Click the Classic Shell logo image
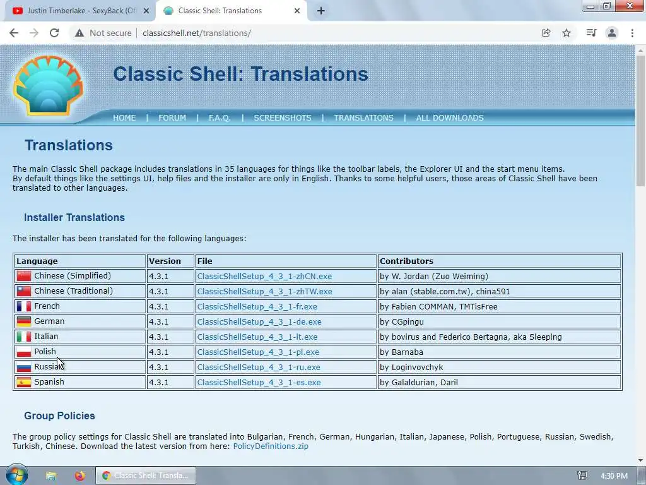 [x=48, y=85]
